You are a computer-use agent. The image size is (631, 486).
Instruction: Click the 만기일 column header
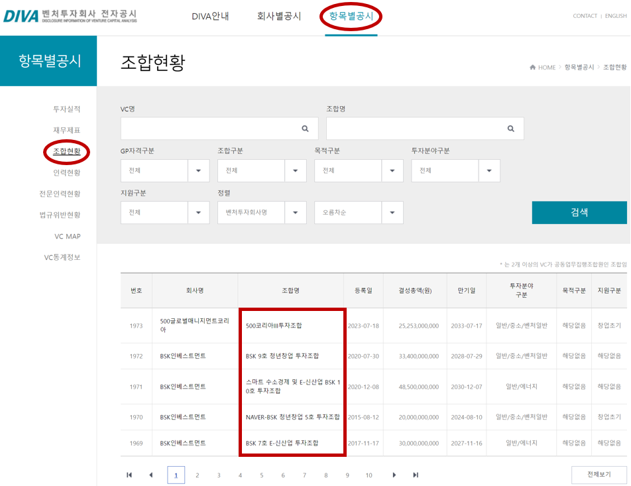click(467, 290)
